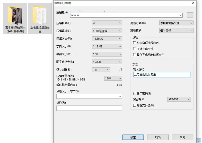Expand the 字典大小 16 MB dropdown
202x143 pixels.
pyautogui.click(x=107, y=47)
